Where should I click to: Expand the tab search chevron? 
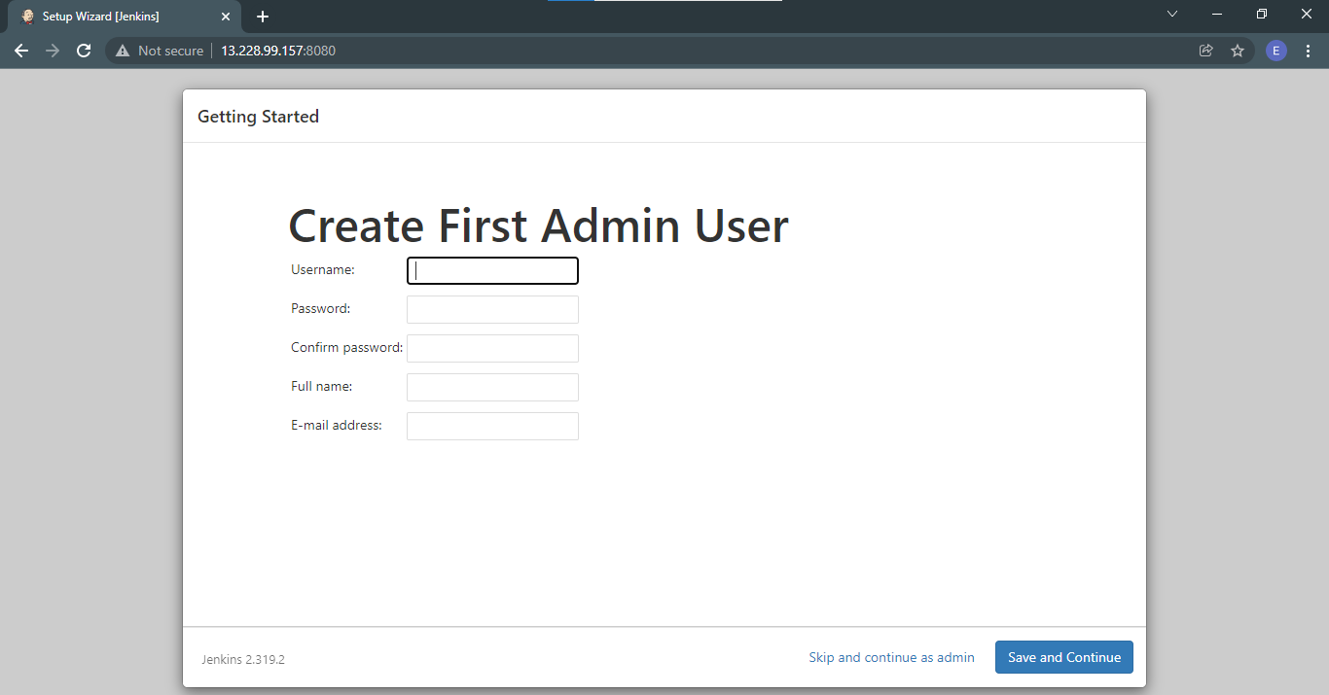pyautogui.click(x=1172, y=14)
